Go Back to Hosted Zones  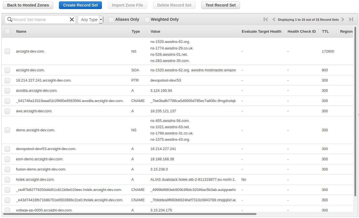pos(28,5)
